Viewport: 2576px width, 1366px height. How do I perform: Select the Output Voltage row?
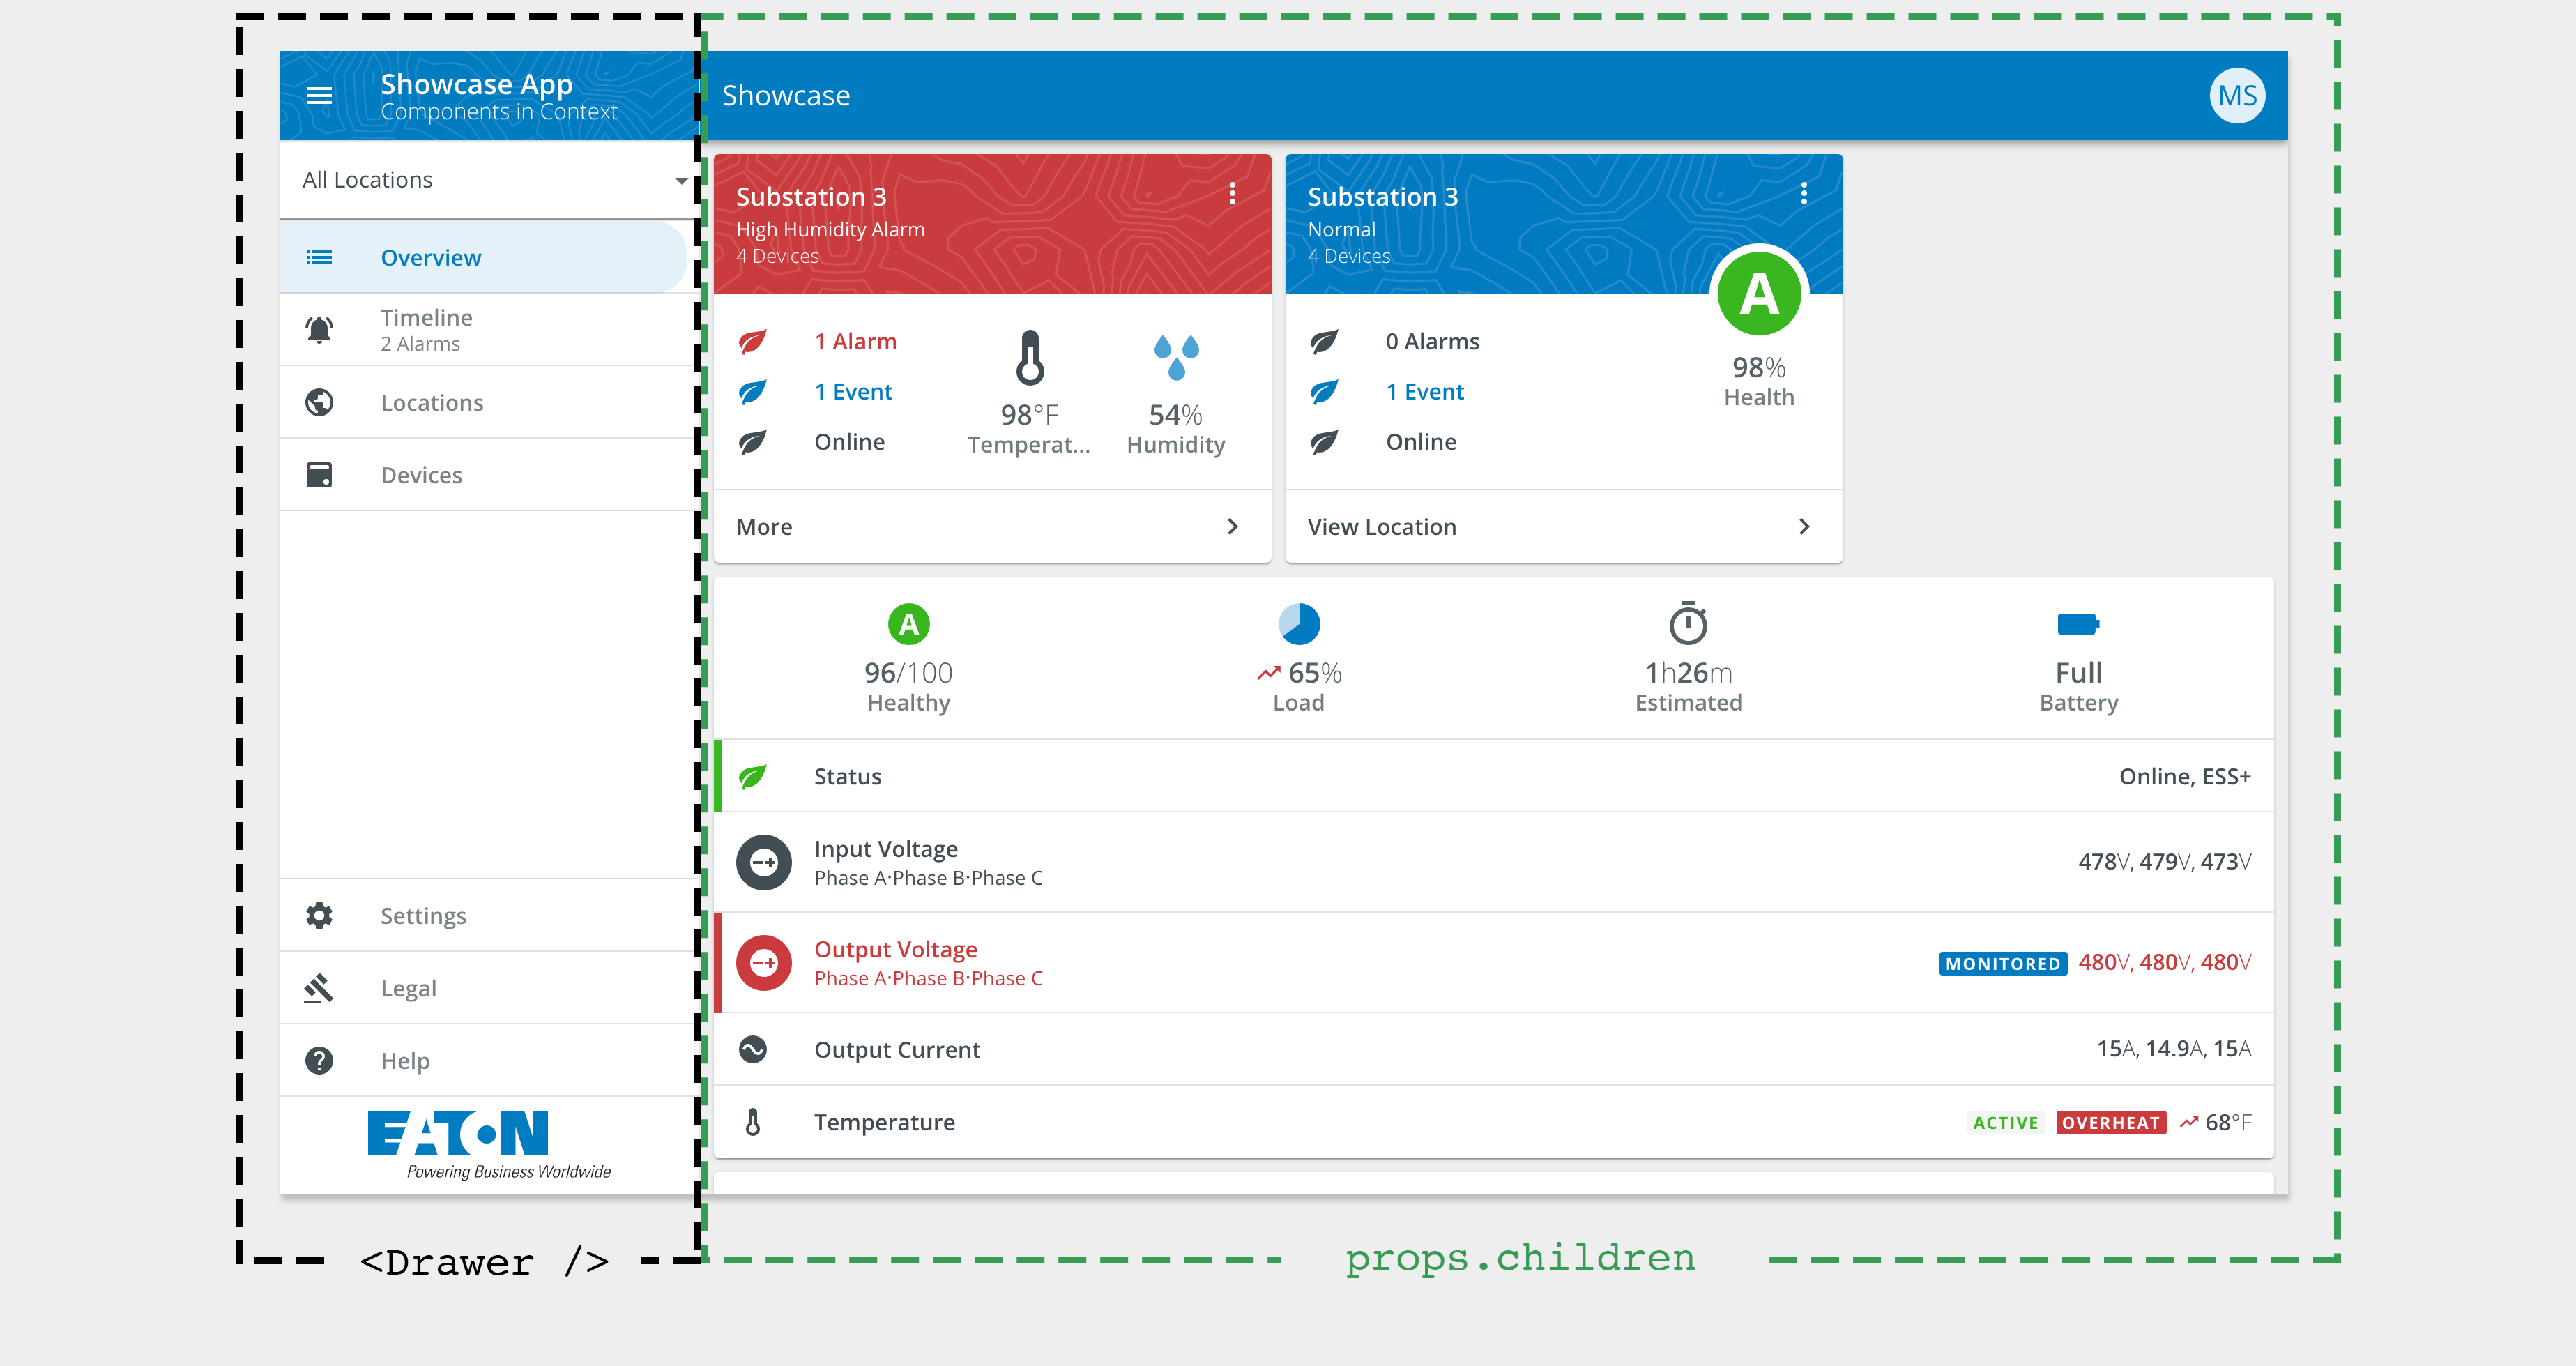coord(1494,963)
